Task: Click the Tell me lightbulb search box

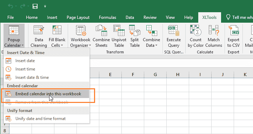Action: pyautogui.click(x=239, y=17)
